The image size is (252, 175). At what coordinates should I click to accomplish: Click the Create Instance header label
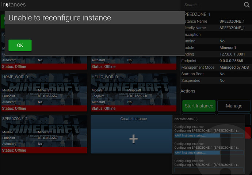pos(134,119)
